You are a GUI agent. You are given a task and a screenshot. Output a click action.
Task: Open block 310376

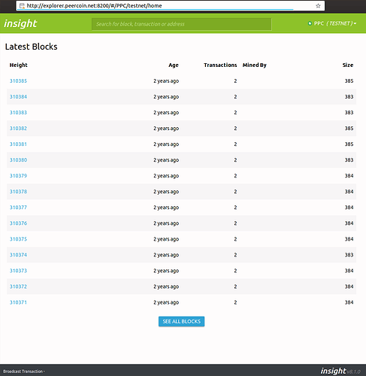pos(18,223)
